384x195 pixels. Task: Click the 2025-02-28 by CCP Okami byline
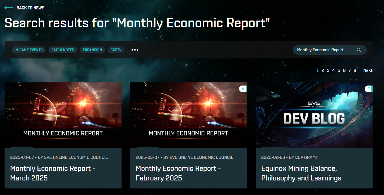pyautogui.click(x=289, y=157)
